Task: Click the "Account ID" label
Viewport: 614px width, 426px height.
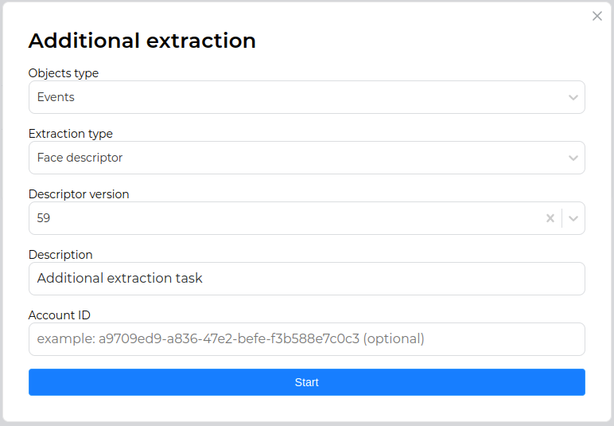Action: point(59,315)
